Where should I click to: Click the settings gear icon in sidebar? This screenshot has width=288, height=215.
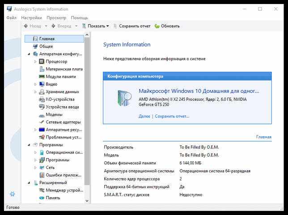click(x=13, y=194)
